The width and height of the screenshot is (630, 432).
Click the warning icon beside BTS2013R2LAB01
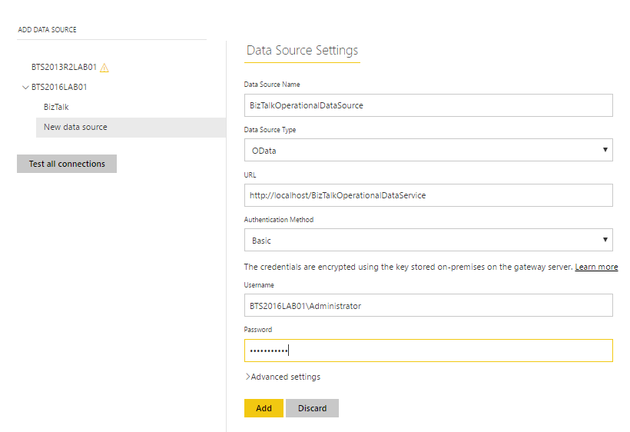104,68
